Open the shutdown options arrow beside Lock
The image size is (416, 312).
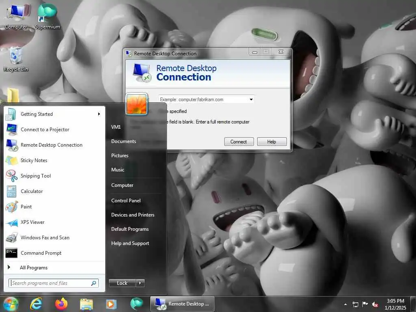click(x=140, y=283)
